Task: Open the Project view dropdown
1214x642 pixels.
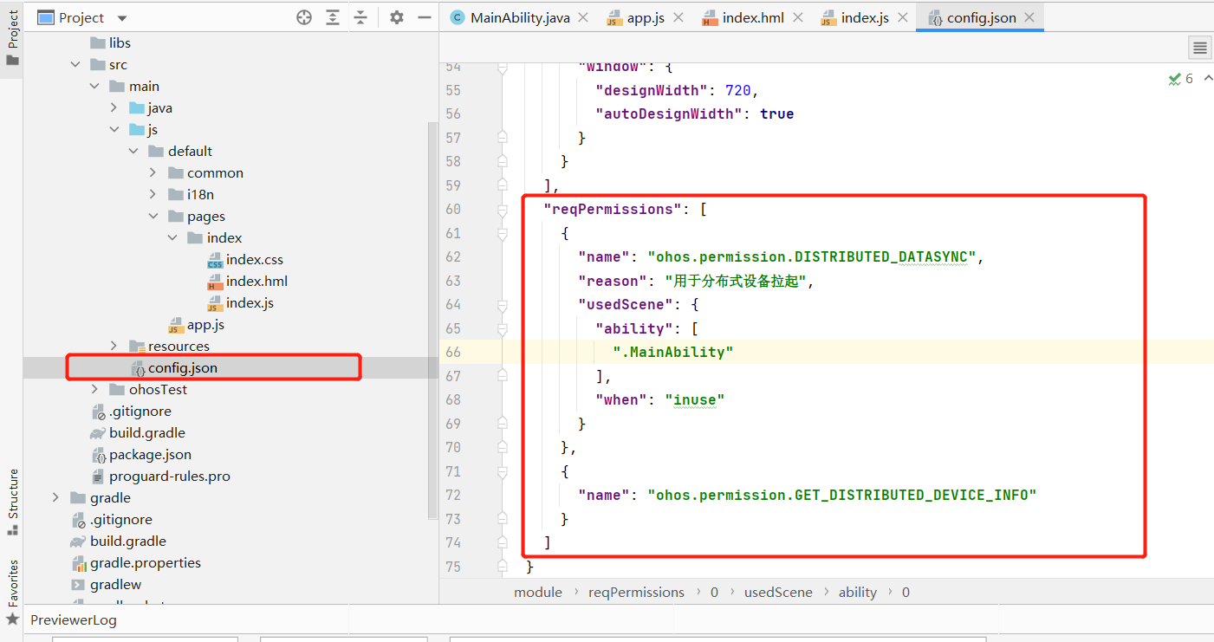Action: pyautogui.click(x=121, y=18)
